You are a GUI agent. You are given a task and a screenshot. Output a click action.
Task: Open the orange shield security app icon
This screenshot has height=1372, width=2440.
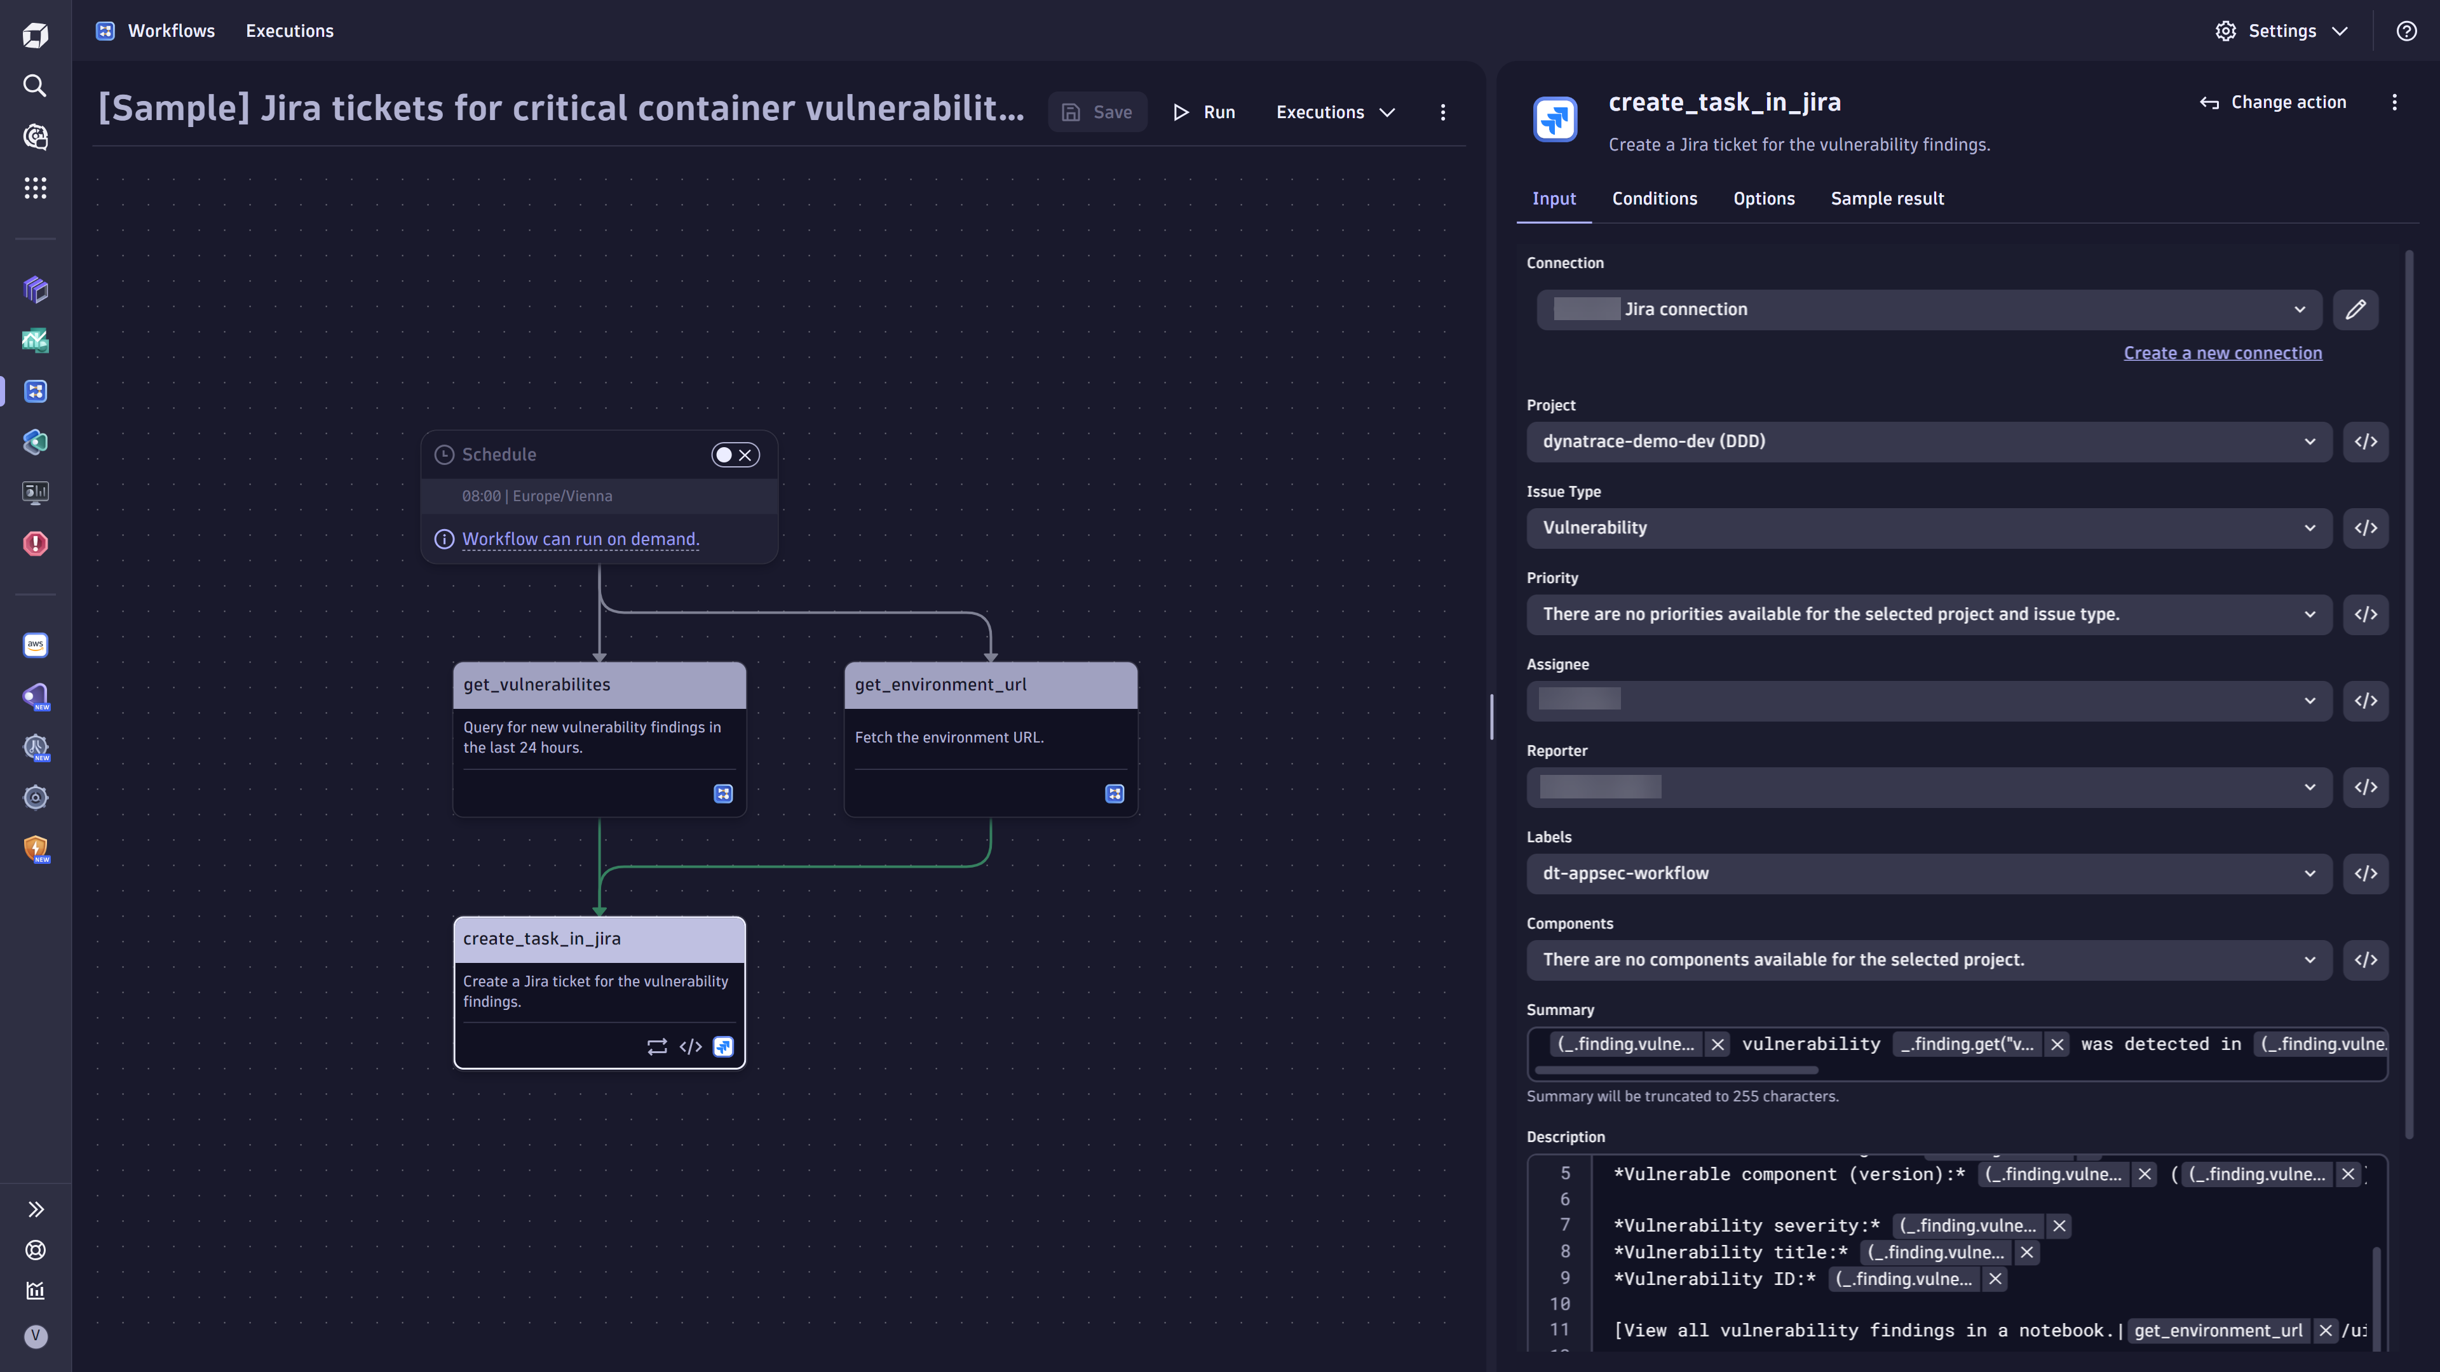[35, 849]
